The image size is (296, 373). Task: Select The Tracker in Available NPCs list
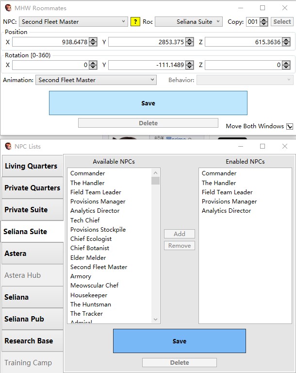(110, 313)
